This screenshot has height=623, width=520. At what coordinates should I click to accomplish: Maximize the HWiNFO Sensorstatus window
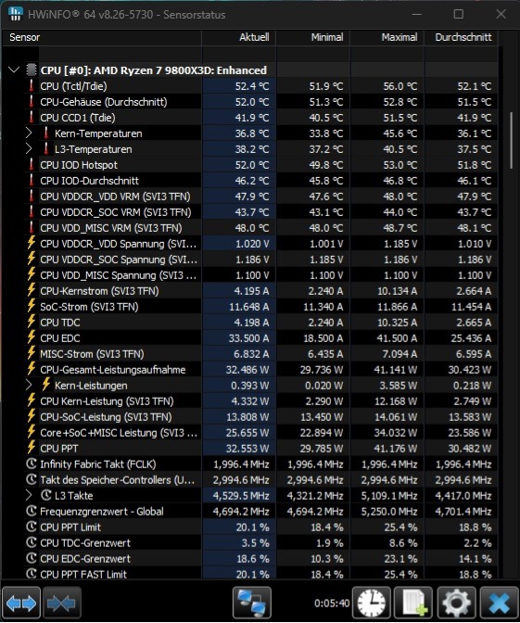coord(459,14)
